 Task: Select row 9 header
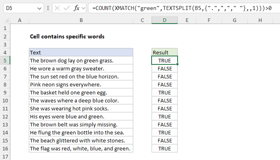(5, 92)
